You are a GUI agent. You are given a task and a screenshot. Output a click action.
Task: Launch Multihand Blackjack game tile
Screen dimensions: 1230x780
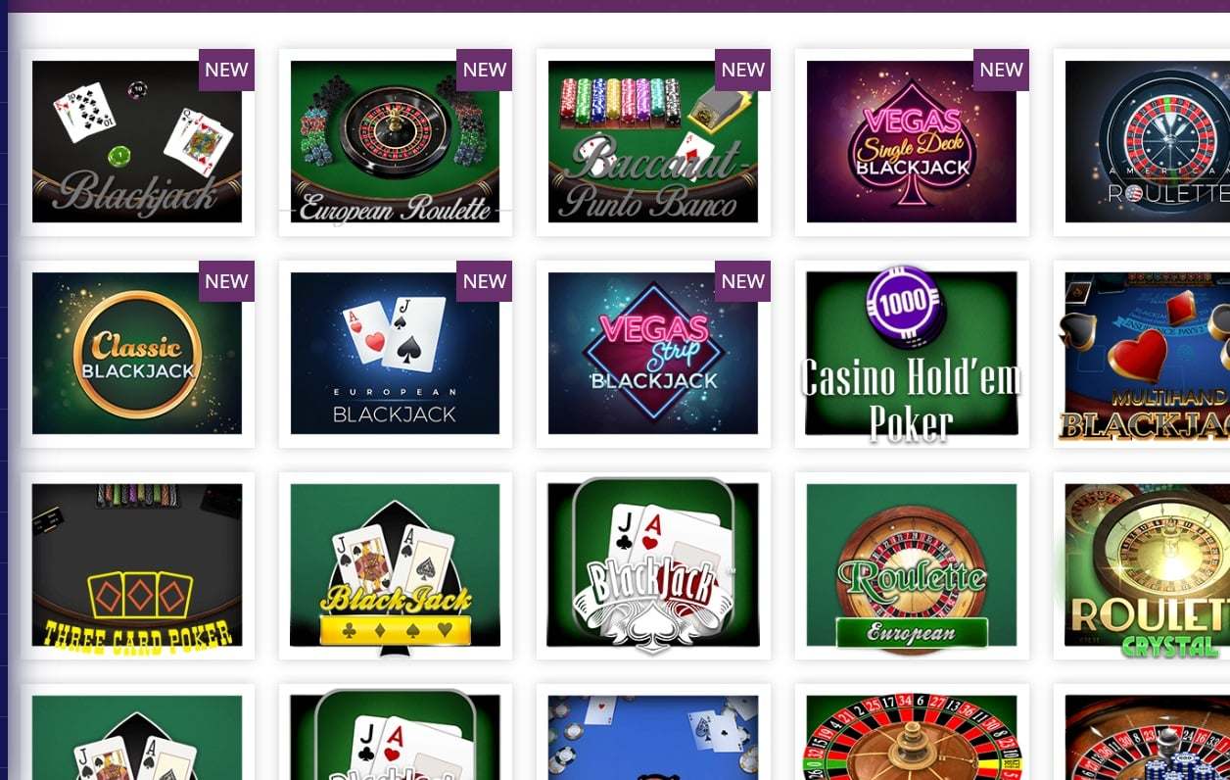[1147, 353]
